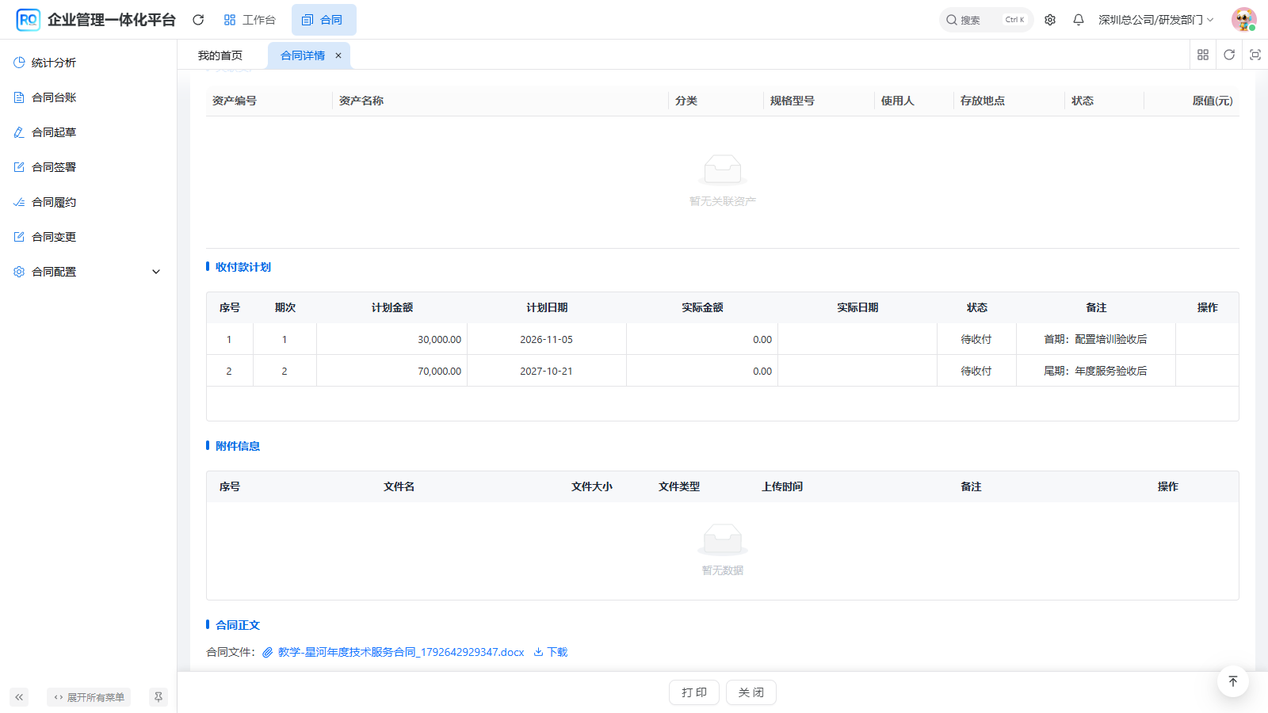Click remark 首期：配置培训验收后
The width and height of the screenshot is (1268, 713).
click(x=1095, y=339)
